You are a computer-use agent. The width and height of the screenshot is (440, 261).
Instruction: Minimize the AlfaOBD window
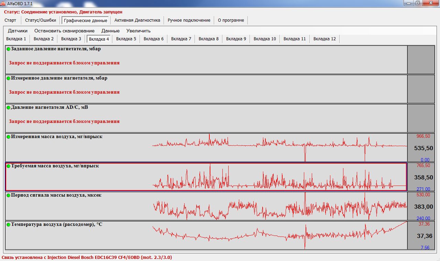coord(408,3)
